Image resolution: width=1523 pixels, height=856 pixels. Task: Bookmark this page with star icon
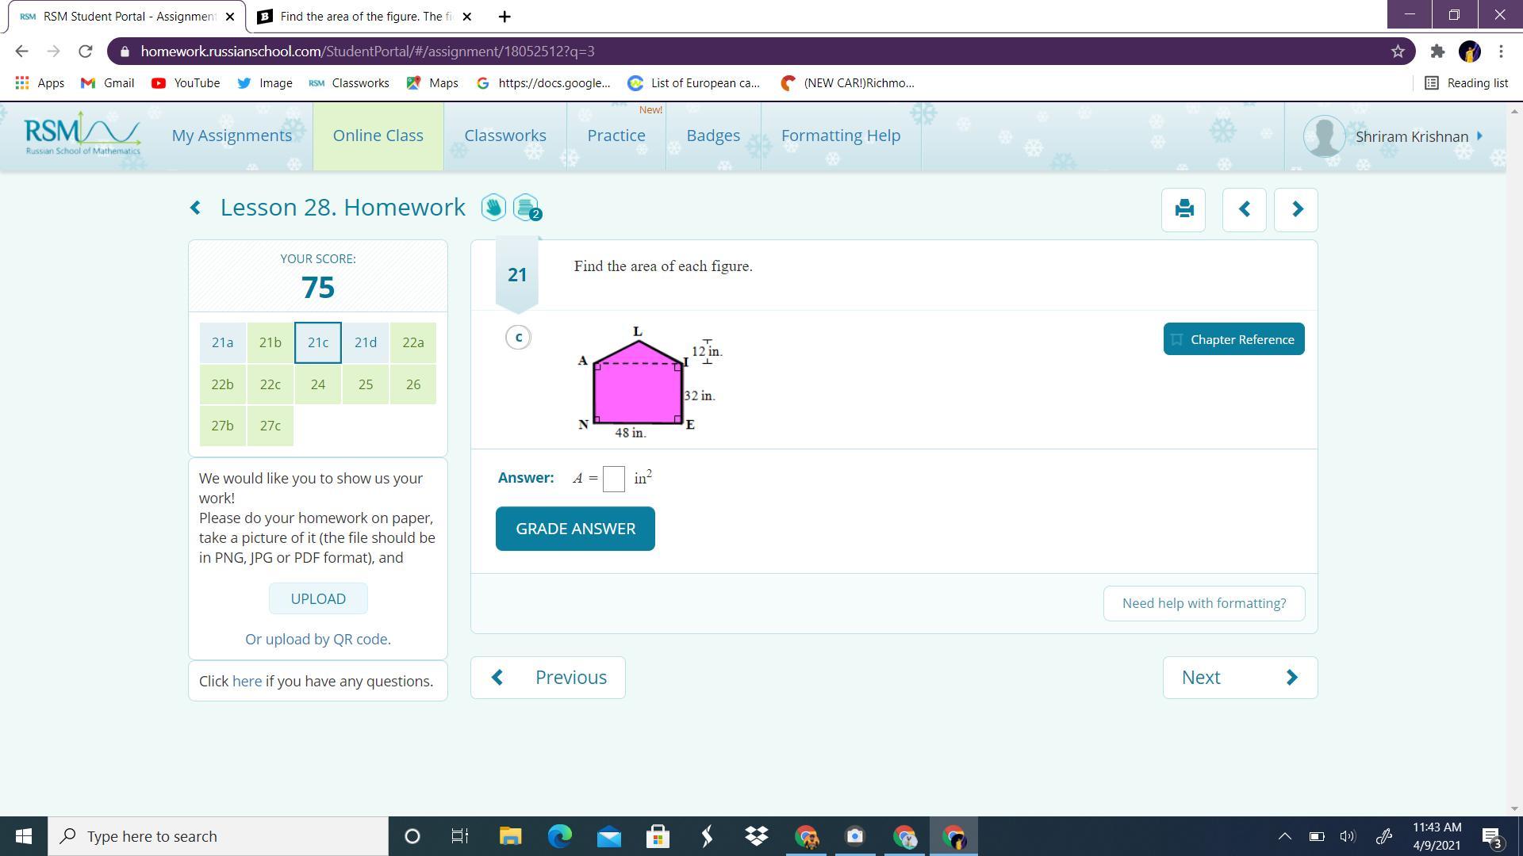click(x=1398, y=52)
